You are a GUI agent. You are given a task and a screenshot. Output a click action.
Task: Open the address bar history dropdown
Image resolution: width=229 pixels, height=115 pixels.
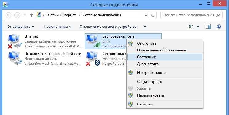(x=146, y=15)
